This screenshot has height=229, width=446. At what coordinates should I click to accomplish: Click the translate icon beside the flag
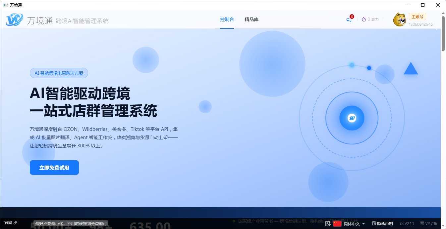328,224
